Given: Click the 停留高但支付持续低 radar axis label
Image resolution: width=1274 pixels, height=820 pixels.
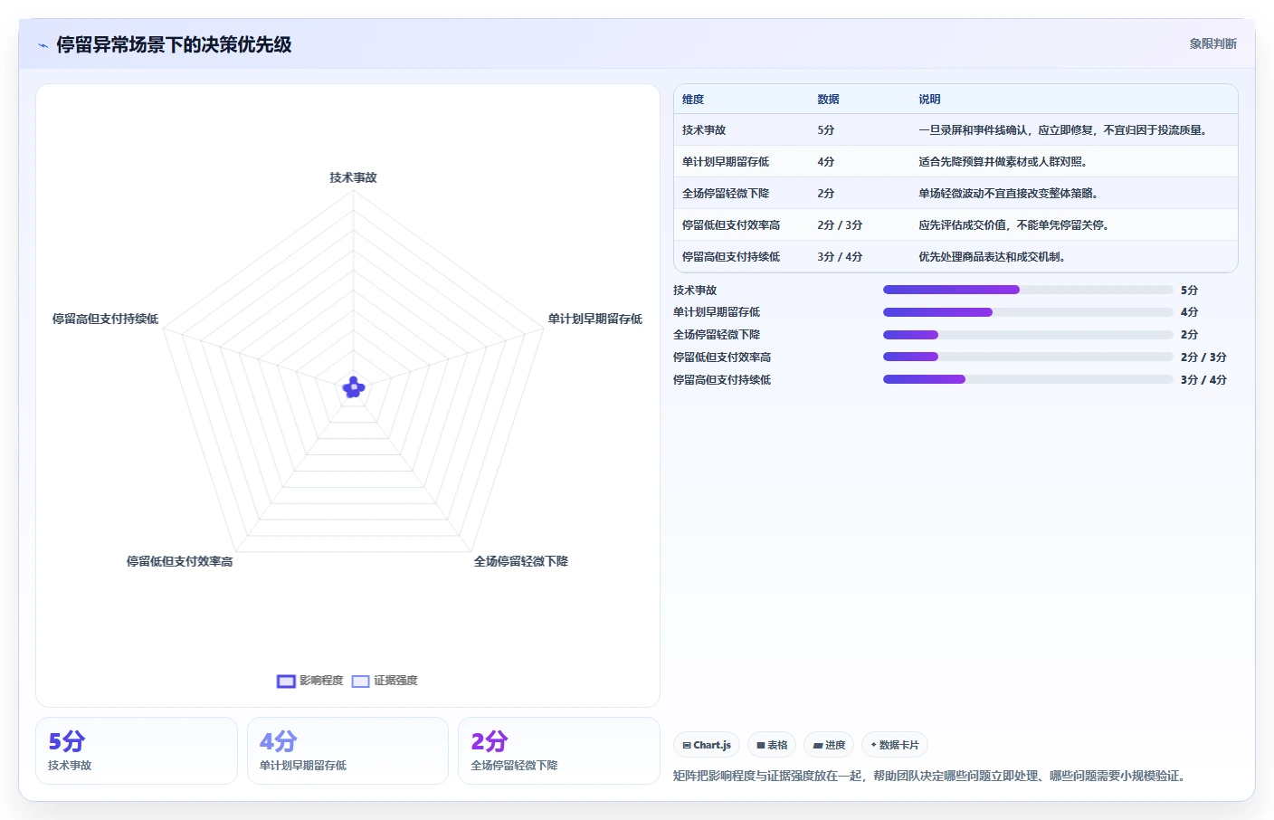Looking at the screenshot, I should click(105, 319).
